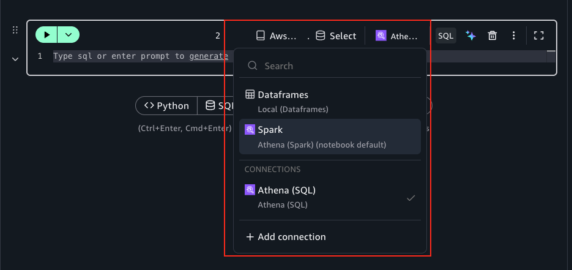Click the book icon next to Aws
This screenshot has height=270, width=572.
click(x=261, y=36)
